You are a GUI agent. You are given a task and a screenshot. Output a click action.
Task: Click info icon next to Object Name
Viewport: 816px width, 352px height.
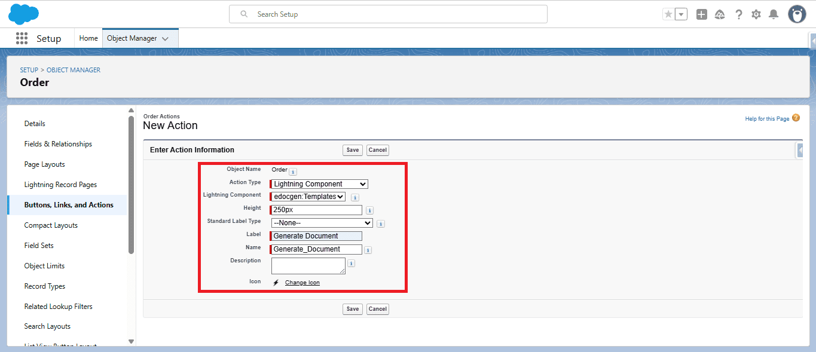click(293, 172)
